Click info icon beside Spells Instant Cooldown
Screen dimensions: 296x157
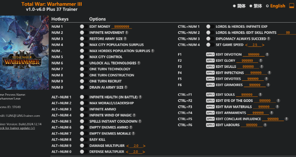140,121
